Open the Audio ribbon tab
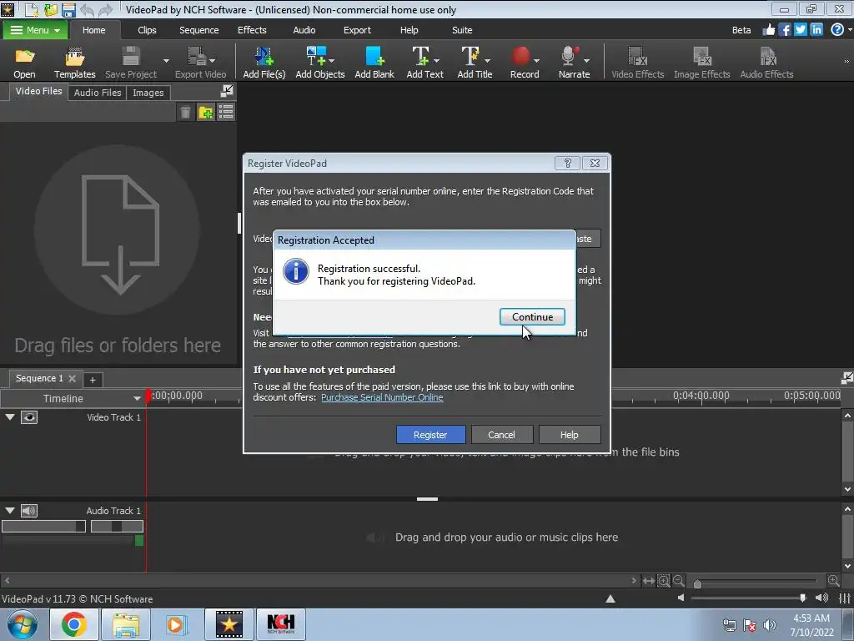This screenshot has width=854, height=641. 304,30
